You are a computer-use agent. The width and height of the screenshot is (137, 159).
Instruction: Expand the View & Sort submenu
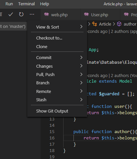[57, 27]
